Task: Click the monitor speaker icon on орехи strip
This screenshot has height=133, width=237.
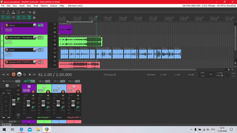Action: [x=33, y=95]
